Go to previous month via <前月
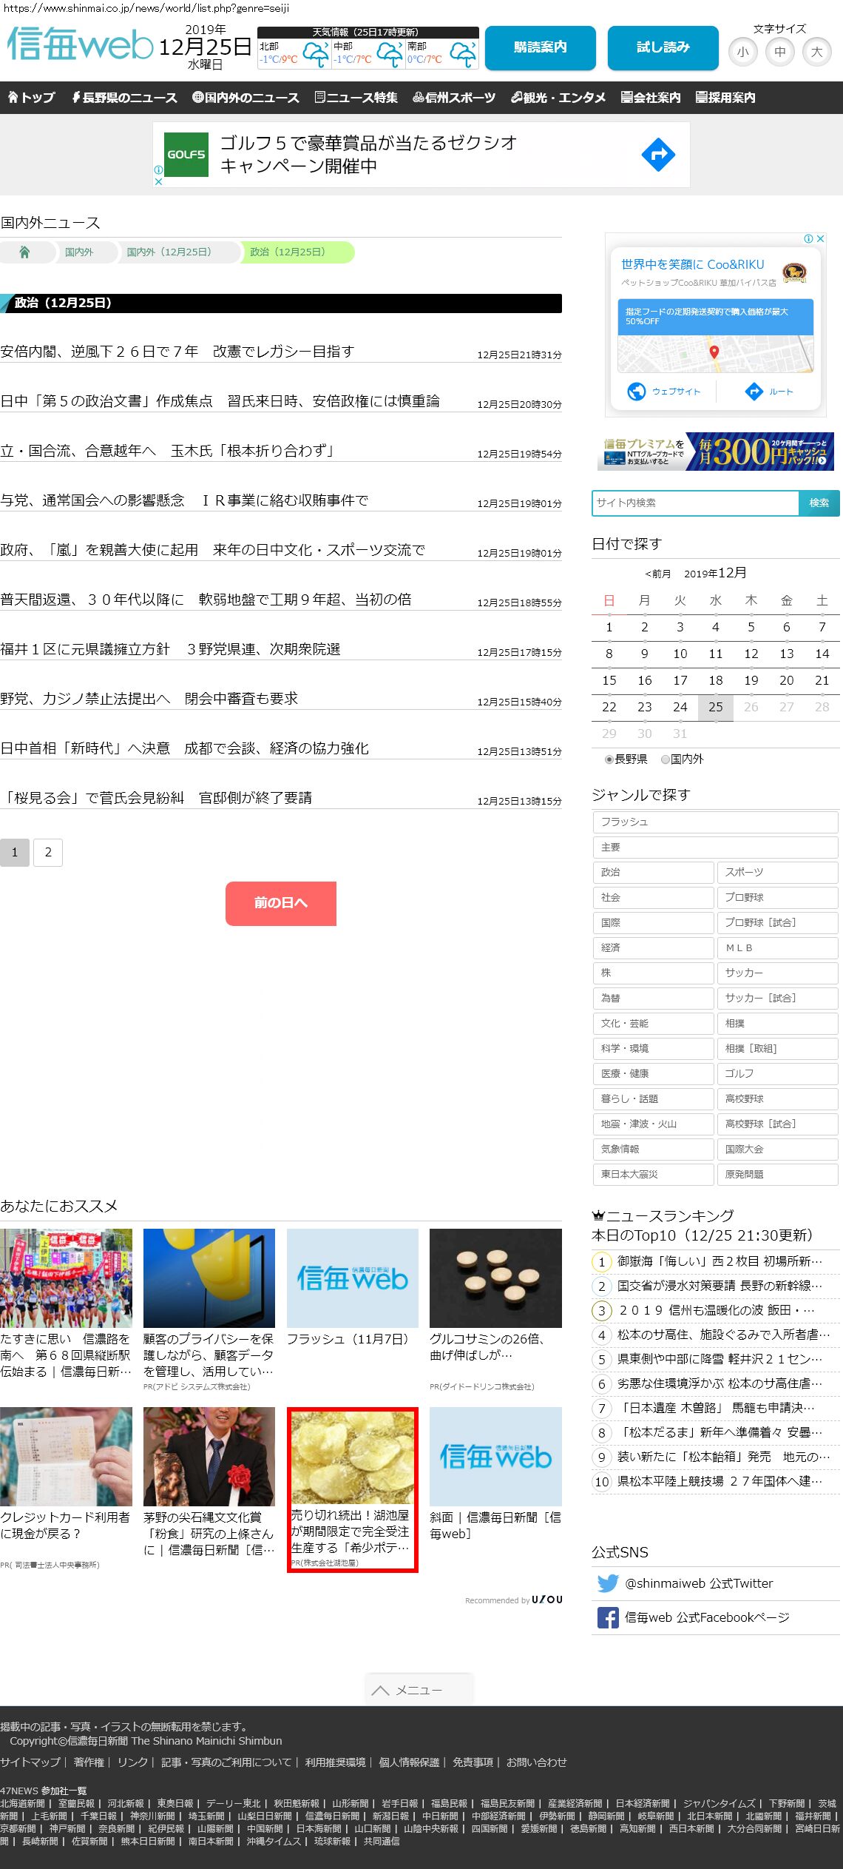843x1869 pixels. click(x=657, y=574)
